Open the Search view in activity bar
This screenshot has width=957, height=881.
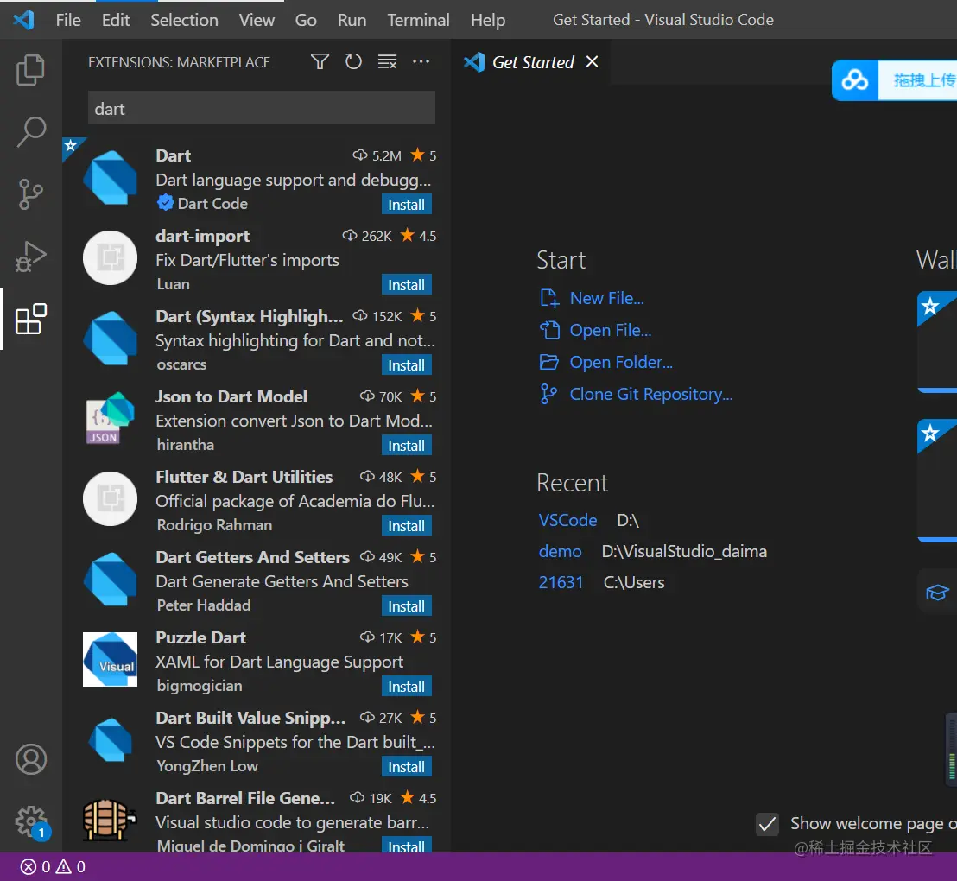[30, 132]
